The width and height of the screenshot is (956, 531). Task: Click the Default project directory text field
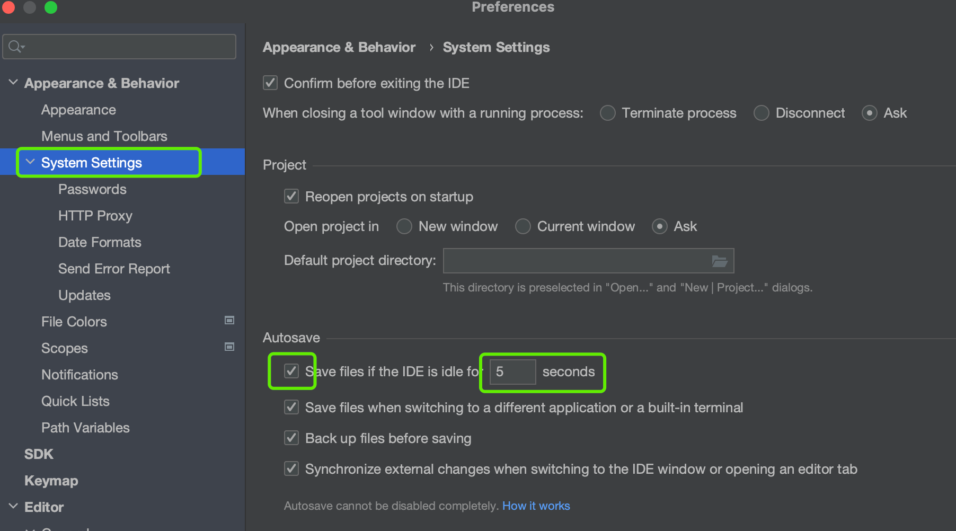575,261
